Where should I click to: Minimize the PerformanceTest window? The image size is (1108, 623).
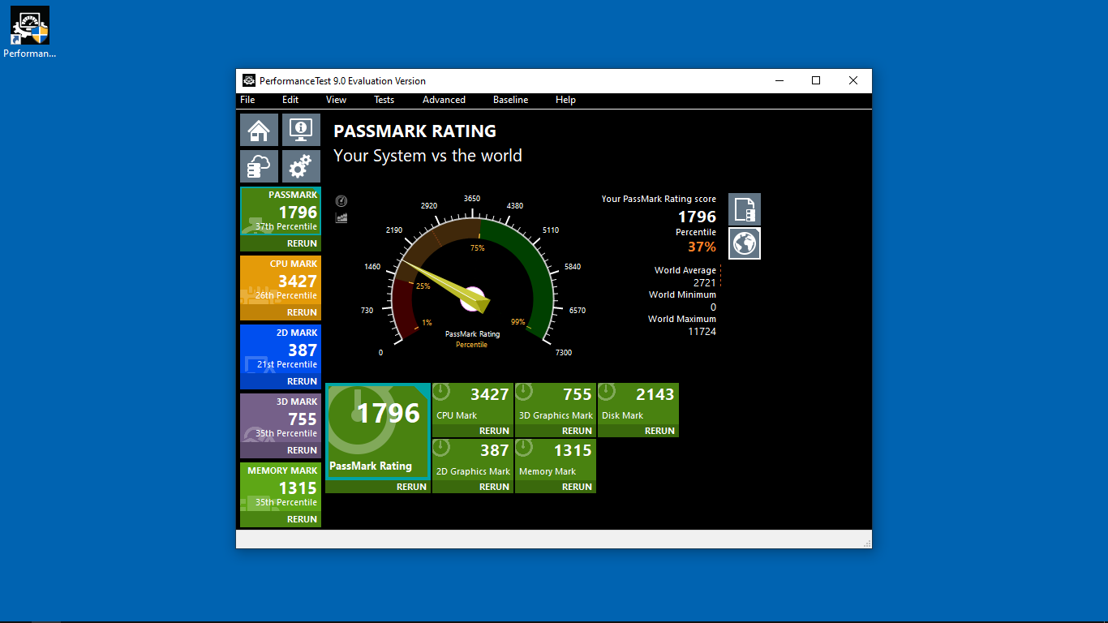click(779, 80)
